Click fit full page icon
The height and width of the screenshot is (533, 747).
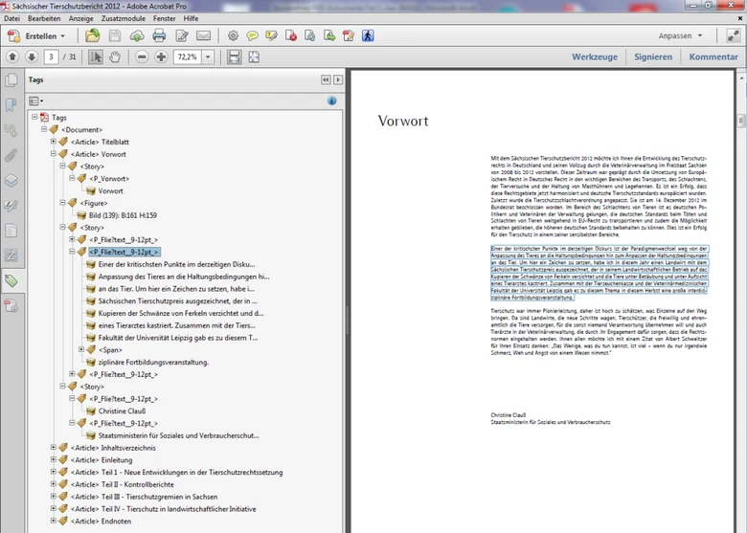pyautogui.click(x=254, y=57)
